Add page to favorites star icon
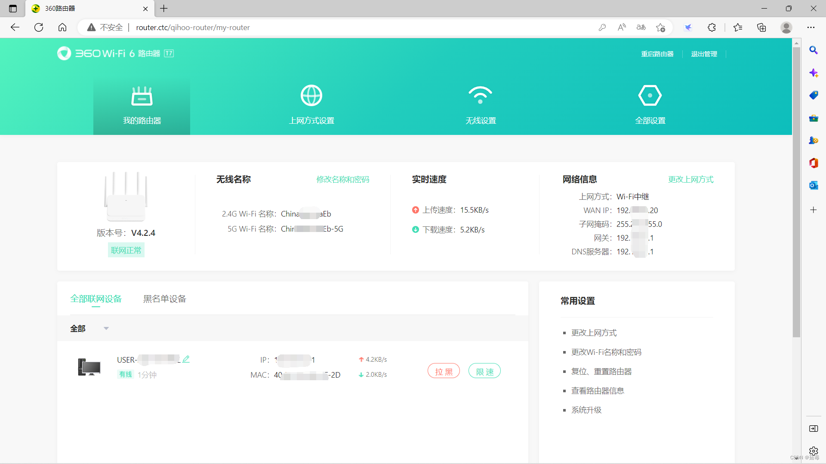Viewport: 826px width, 464px height. (x=660, y=27)
